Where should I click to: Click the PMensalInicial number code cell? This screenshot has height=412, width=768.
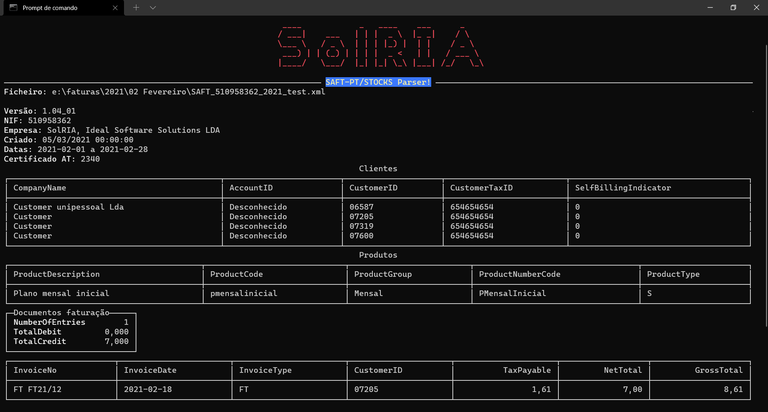(512, 293)
